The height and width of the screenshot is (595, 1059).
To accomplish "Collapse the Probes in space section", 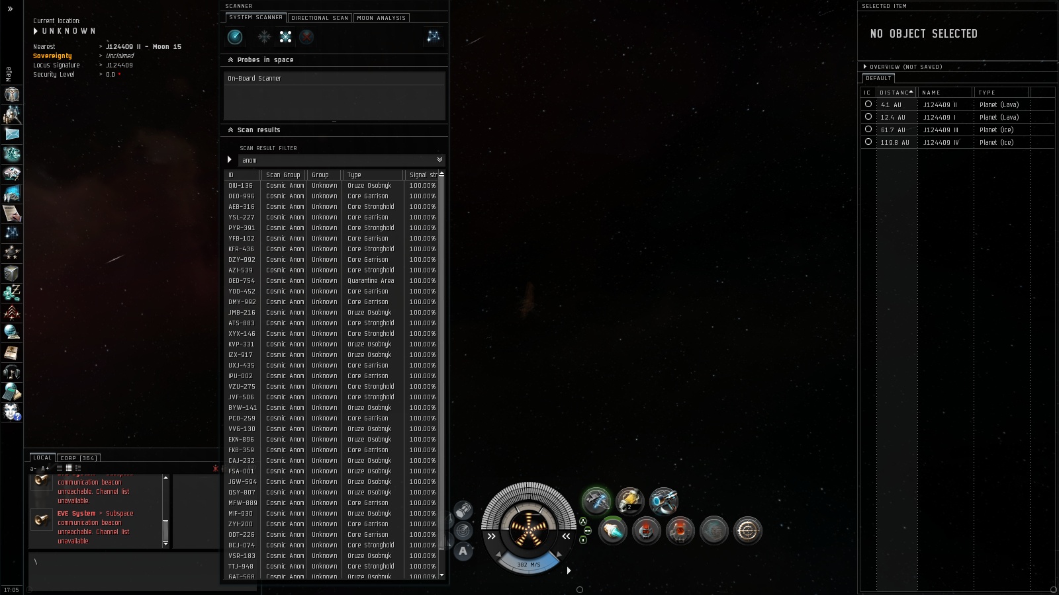I will [230, 60].
